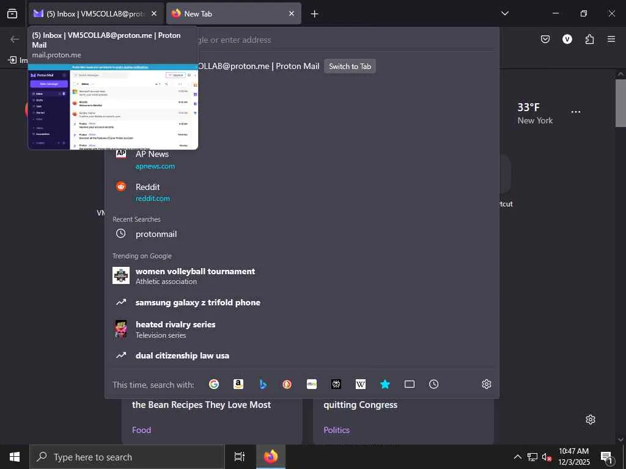Close the Proton Mail inbox tab
The image size is (626, 469).
click(x=154, y=13)
